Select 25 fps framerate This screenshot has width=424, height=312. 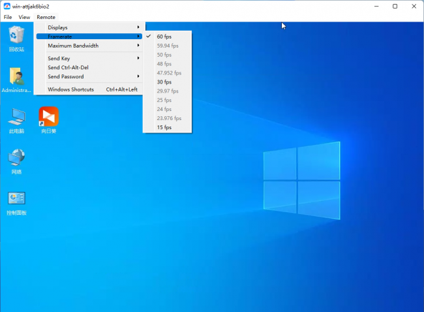(x=168, y=100)
